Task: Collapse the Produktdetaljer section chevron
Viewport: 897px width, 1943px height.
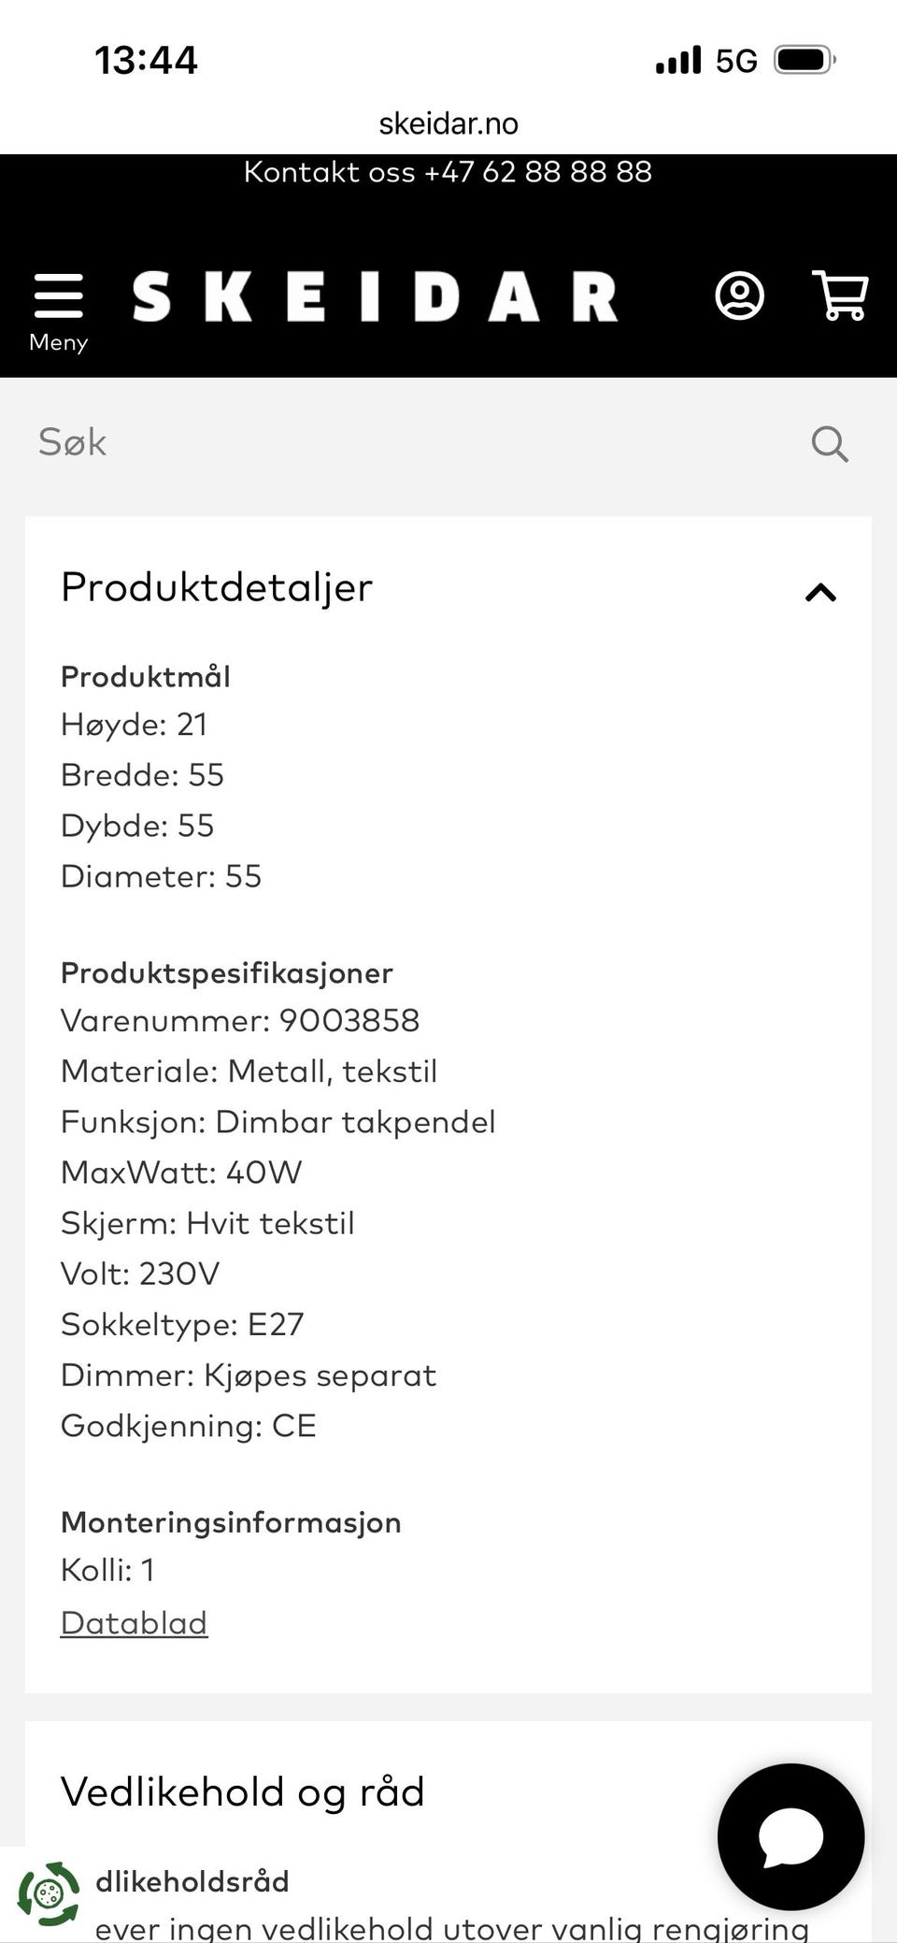Action: 820,592
